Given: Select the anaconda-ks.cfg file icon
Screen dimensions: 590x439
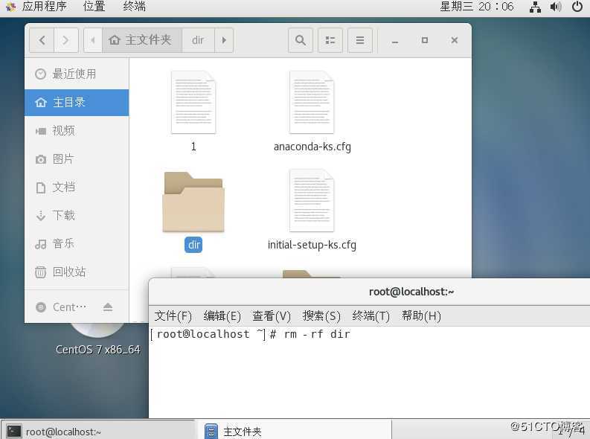Looking at the screenshot, I should tap(312, 103).
